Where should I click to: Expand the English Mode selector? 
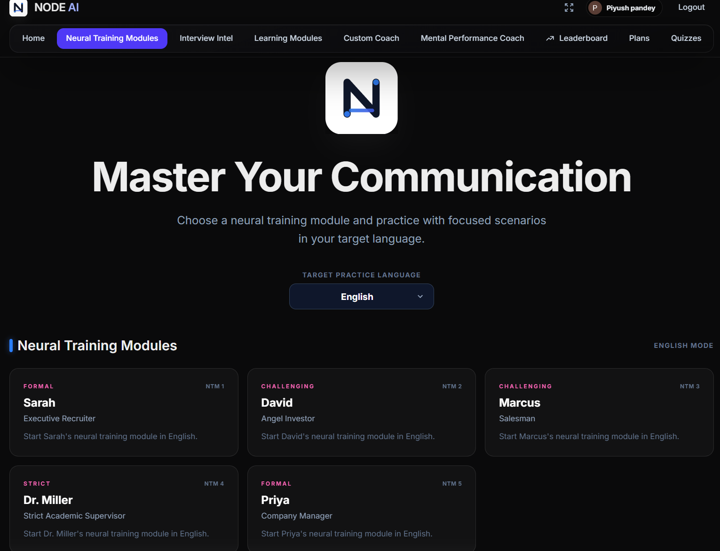[x=683, y=345]
